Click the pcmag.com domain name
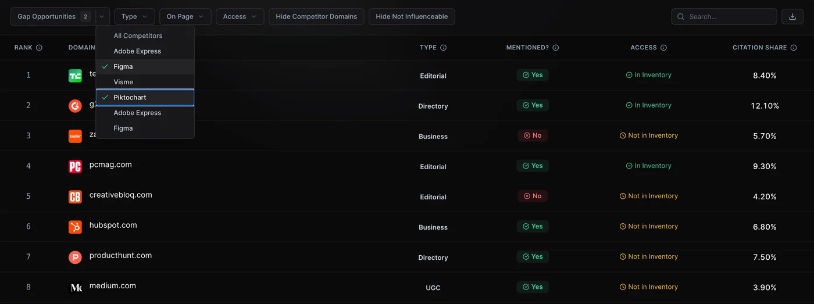 110,164
